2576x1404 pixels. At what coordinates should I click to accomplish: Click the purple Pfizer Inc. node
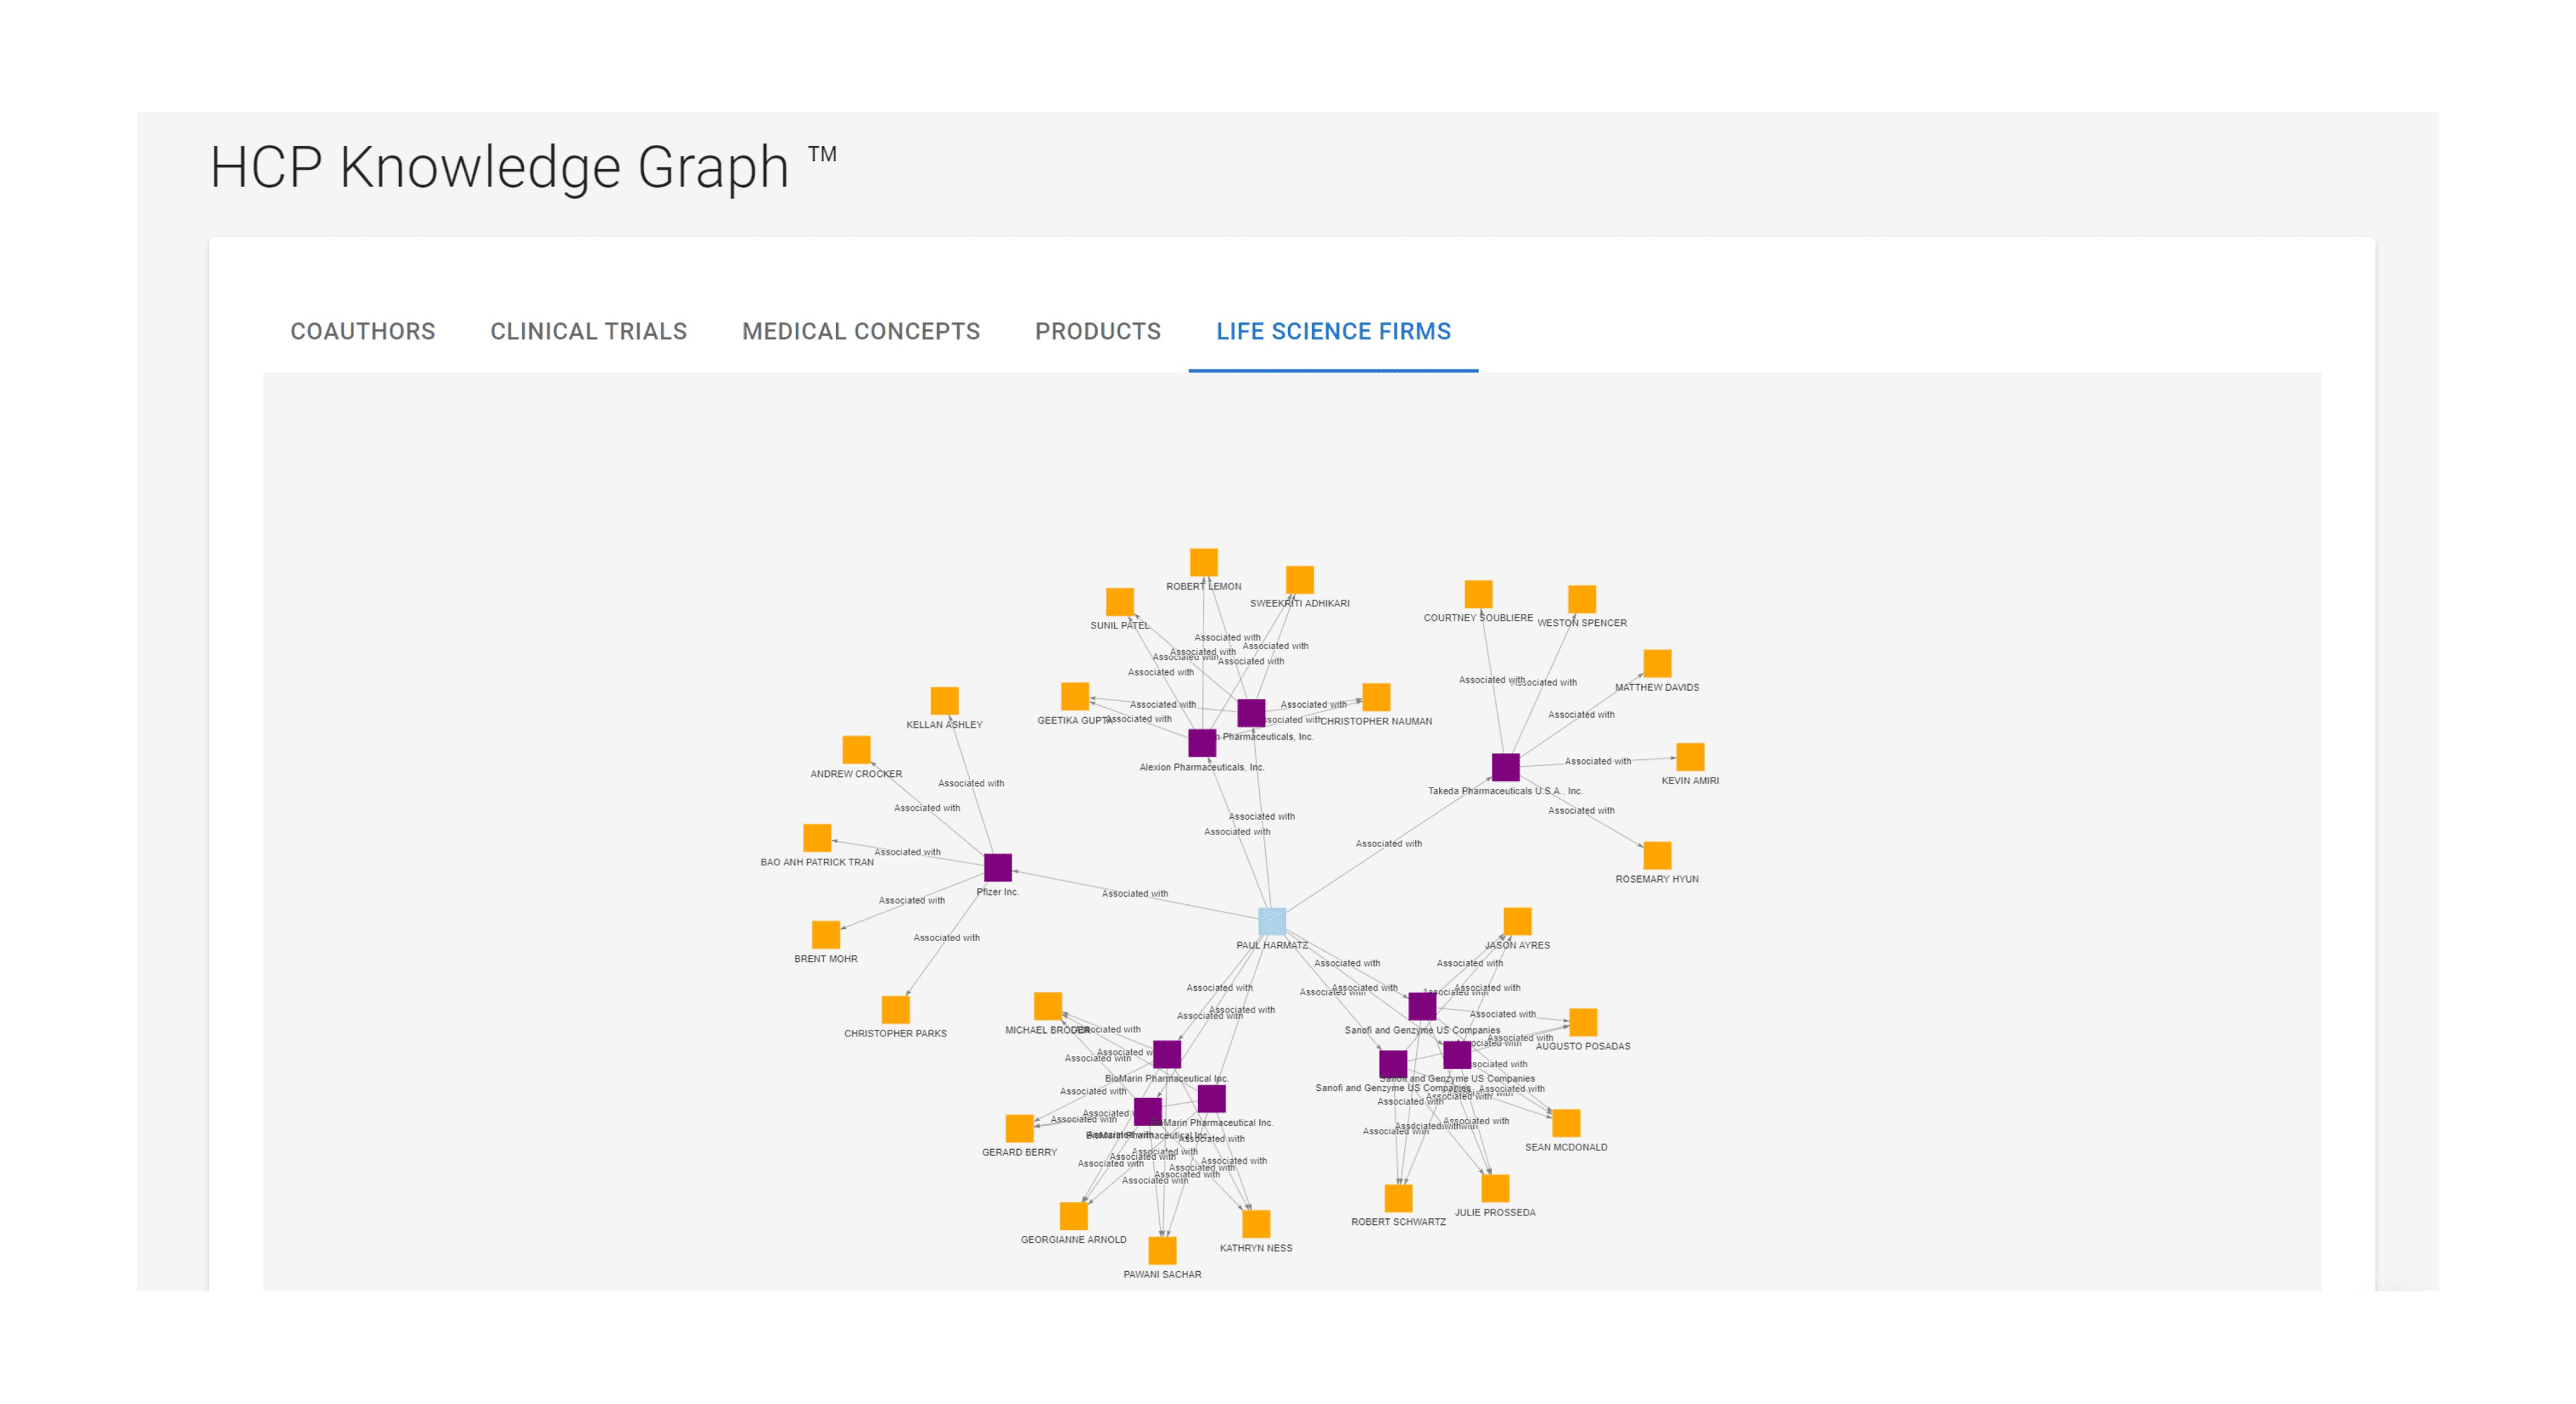[x=997, y=867]
